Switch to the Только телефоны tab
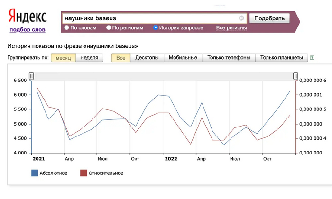 click(229, 58)
